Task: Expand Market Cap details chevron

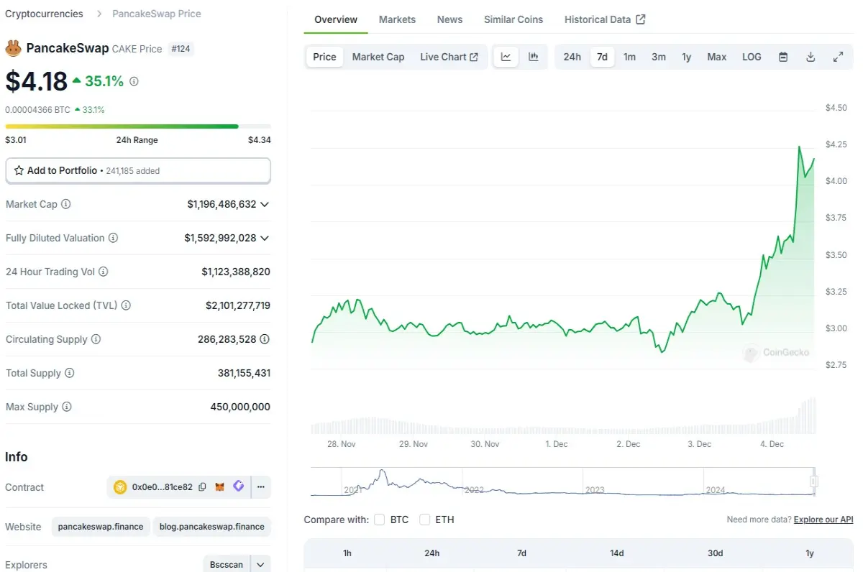Action: [265, 204]
